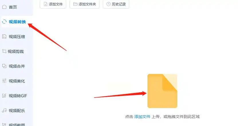Click the home icon in sidebar
The height and width of the screenshot is (126, 238).
coord(4,7)
